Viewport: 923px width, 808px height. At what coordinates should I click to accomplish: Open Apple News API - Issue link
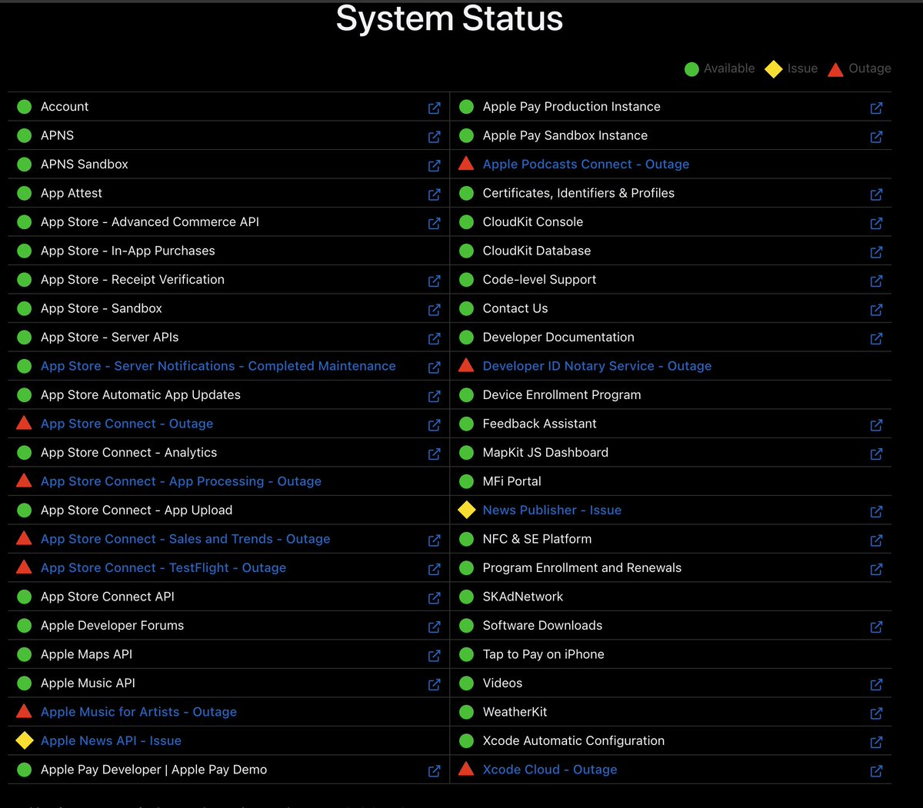click(x=111, y=740)
